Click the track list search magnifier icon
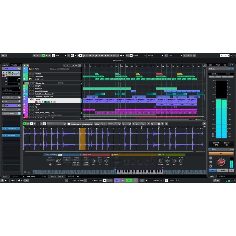The image size is (236, 236). (x=79, y=65)
